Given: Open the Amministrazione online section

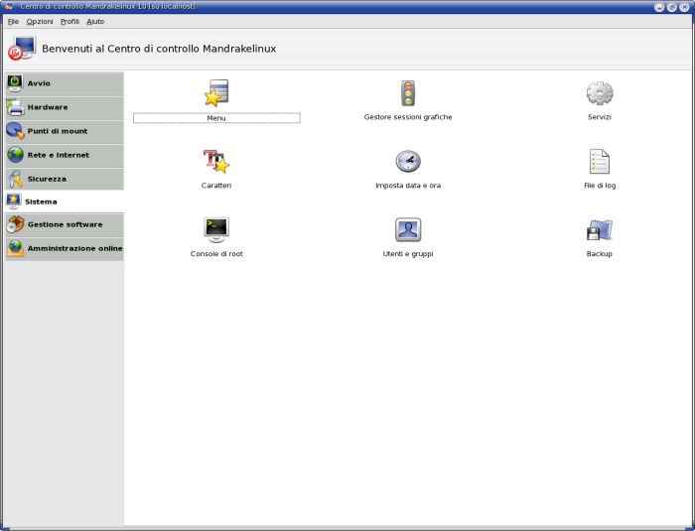Looking at the screenshot, I should [x=65, y=248].
